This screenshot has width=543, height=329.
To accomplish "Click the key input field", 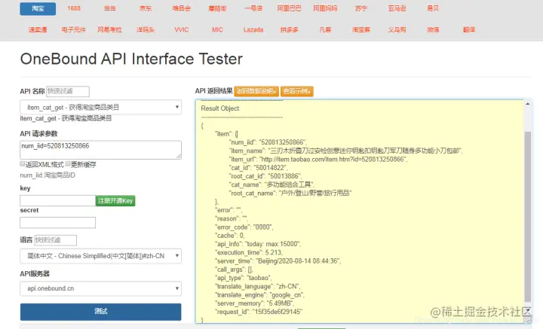I will (x=57, y=200).
